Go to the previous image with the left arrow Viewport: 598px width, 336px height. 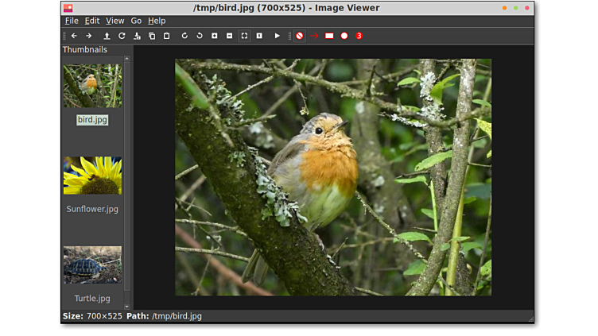pos(74,36)
